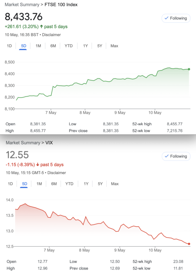Select 5D tab on FTSE 100 chart
Image resolution: width=196 pixels, height=271 pixels.
coord(24,46)
